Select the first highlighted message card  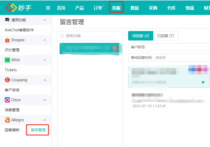(169, 77)
